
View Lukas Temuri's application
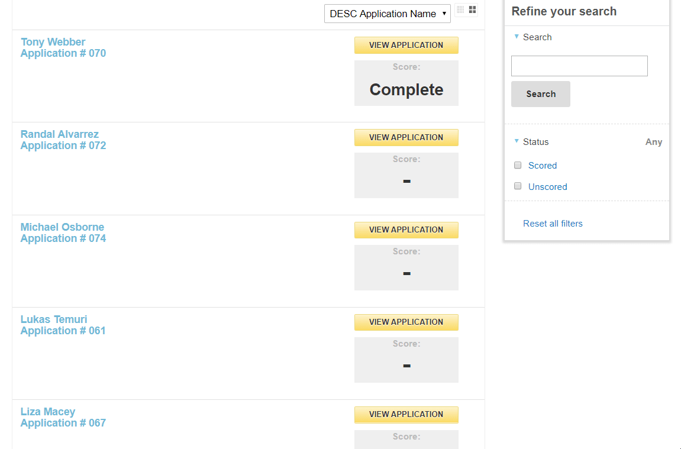pyautogui.click(x=406, y=322)
